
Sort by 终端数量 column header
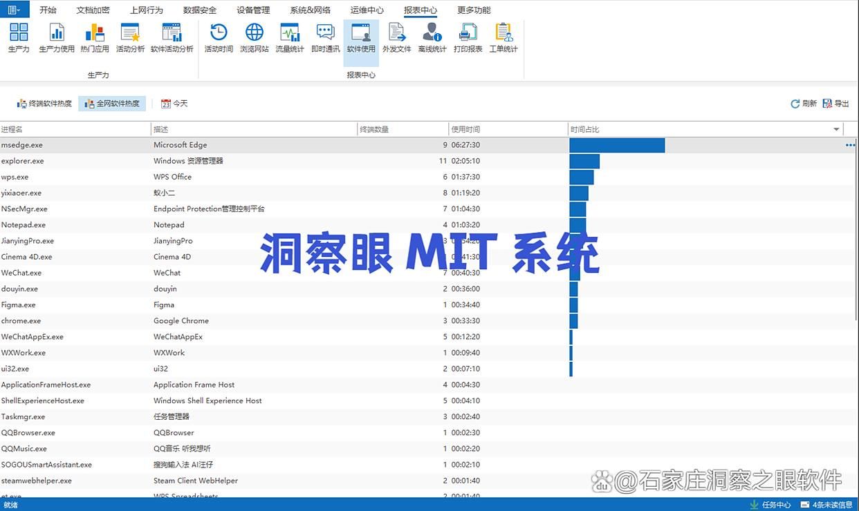pos(403,129)
